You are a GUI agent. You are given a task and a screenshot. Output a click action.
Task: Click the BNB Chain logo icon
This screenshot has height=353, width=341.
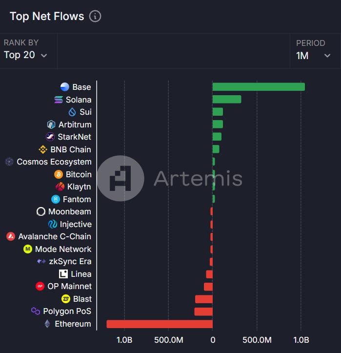[43, 149]
